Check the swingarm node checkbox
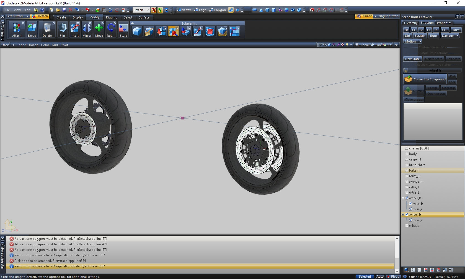The image size is (465, 279). [x=407, y=181]
